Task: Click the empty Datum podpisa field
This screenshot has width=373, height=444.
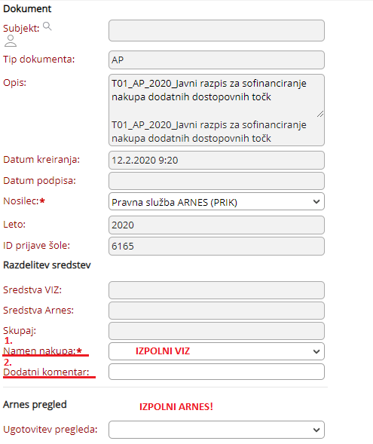Action: coord(216,181)
